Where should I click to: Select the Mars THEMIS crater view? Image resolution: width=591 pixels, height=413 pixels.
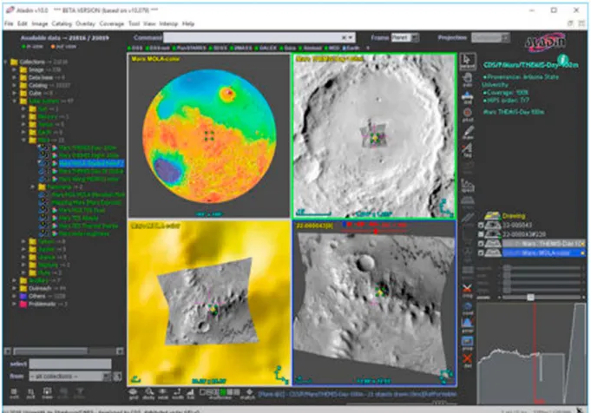pos(374,136)
